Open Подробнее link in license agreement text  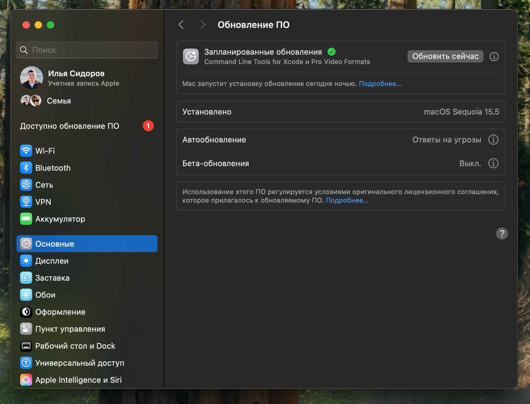(x=347, y=200)
